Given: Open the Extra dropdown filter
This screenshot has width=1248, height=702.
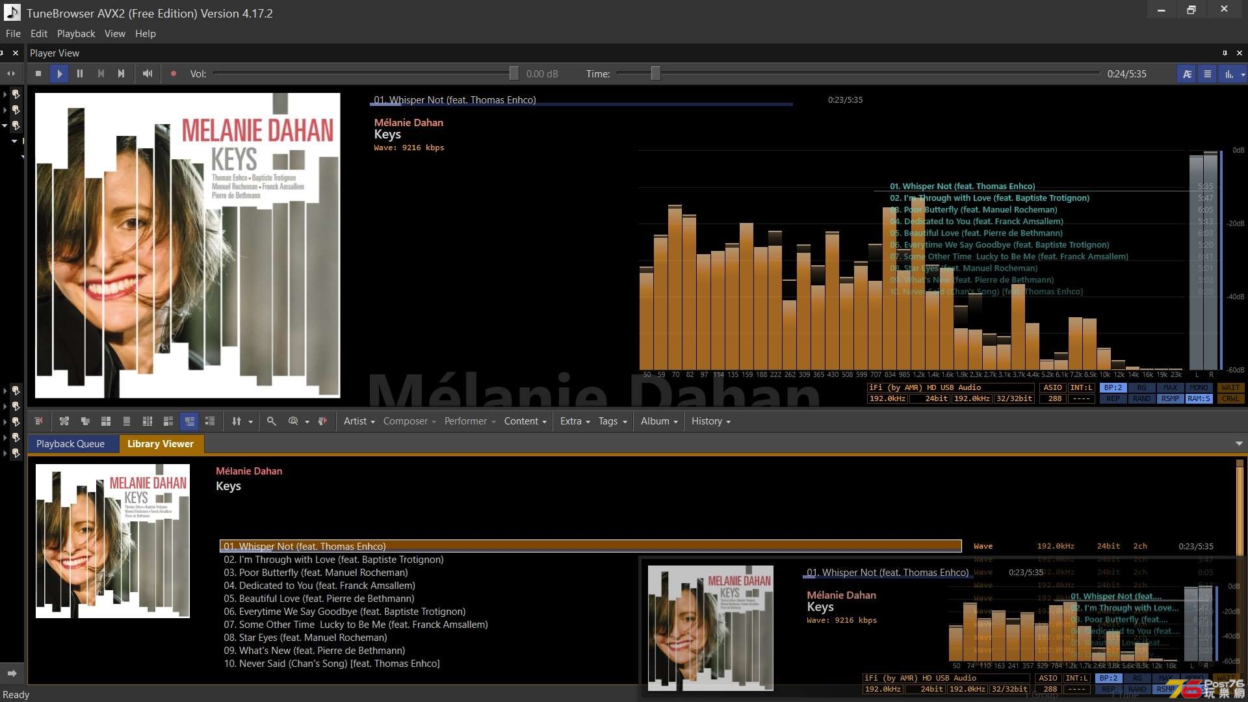Looking at the screenshot, I should 575,421.
